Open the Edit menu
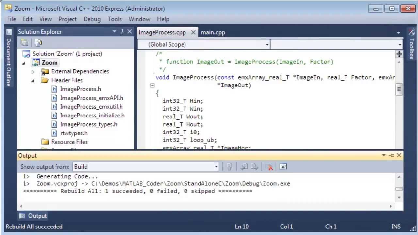The height and width of the screenshot is (235, 418). [27, 19]
